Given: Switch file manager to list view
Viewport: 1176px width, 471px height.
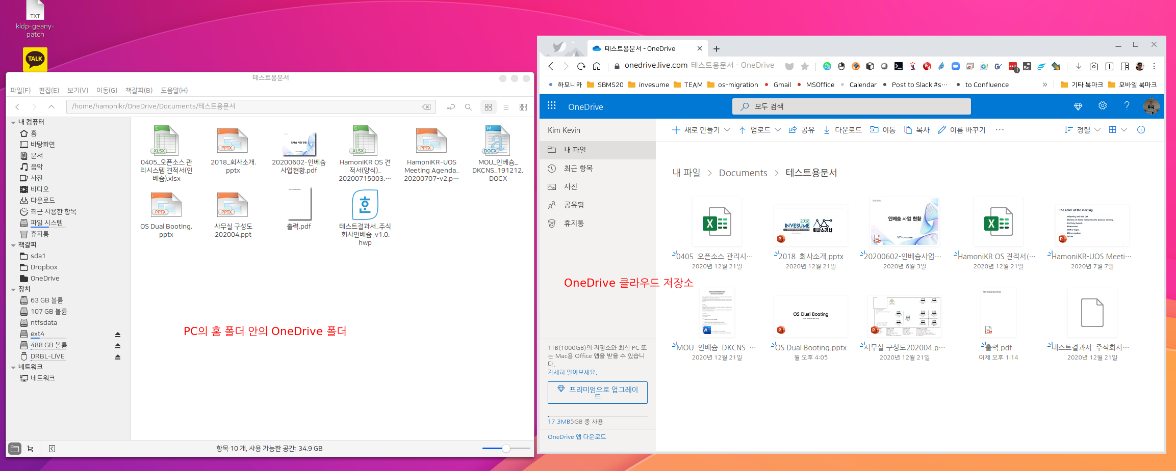Looking at the screenshot, I should click(505, 107).
